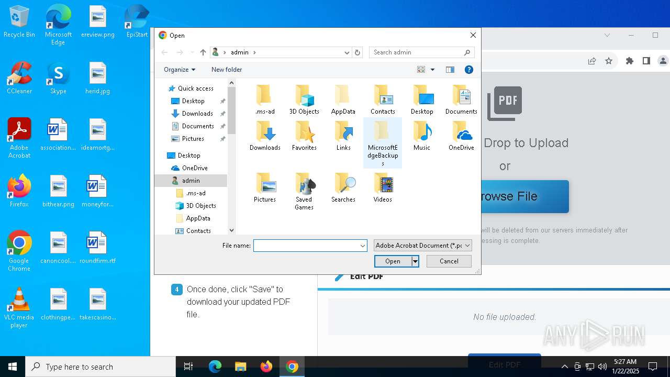Viewport: 670px width, 377px height.
Task: Open recent locations dropdown arrow
Action: click(192, 52)
